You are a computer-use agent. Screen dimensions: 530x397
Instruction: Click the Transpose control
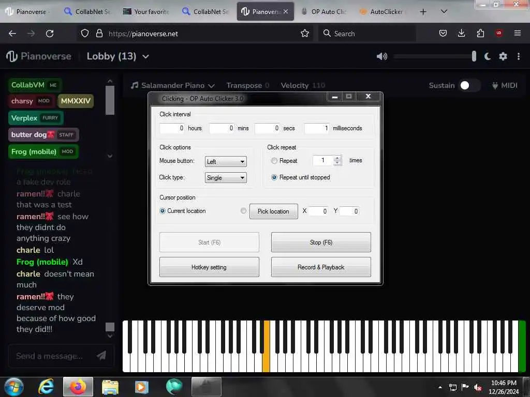pyautogui.click(x=247, y=85)
